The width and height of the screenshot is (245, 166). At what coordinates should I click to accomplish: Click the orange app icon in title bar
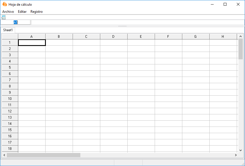point(5,4)
